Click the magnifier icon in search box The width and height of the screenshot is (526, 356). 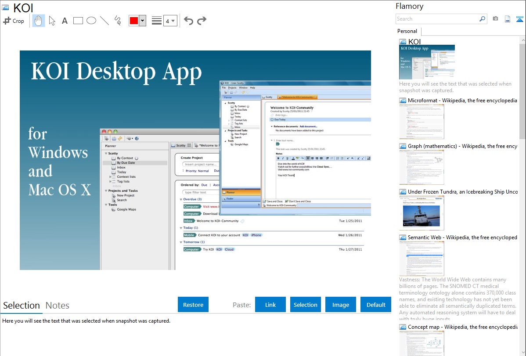[x=482, y=19]
